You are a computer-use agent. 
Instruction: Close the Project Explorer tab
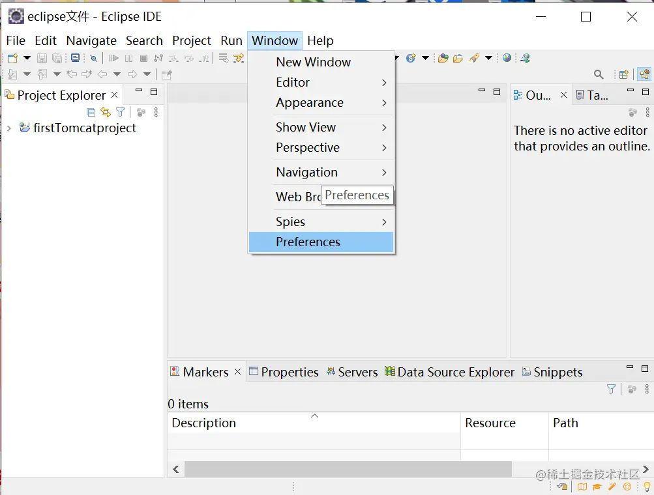point(115,95)
